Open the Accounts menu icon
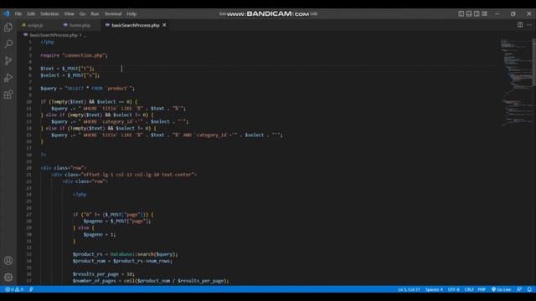 coord(8,261)
